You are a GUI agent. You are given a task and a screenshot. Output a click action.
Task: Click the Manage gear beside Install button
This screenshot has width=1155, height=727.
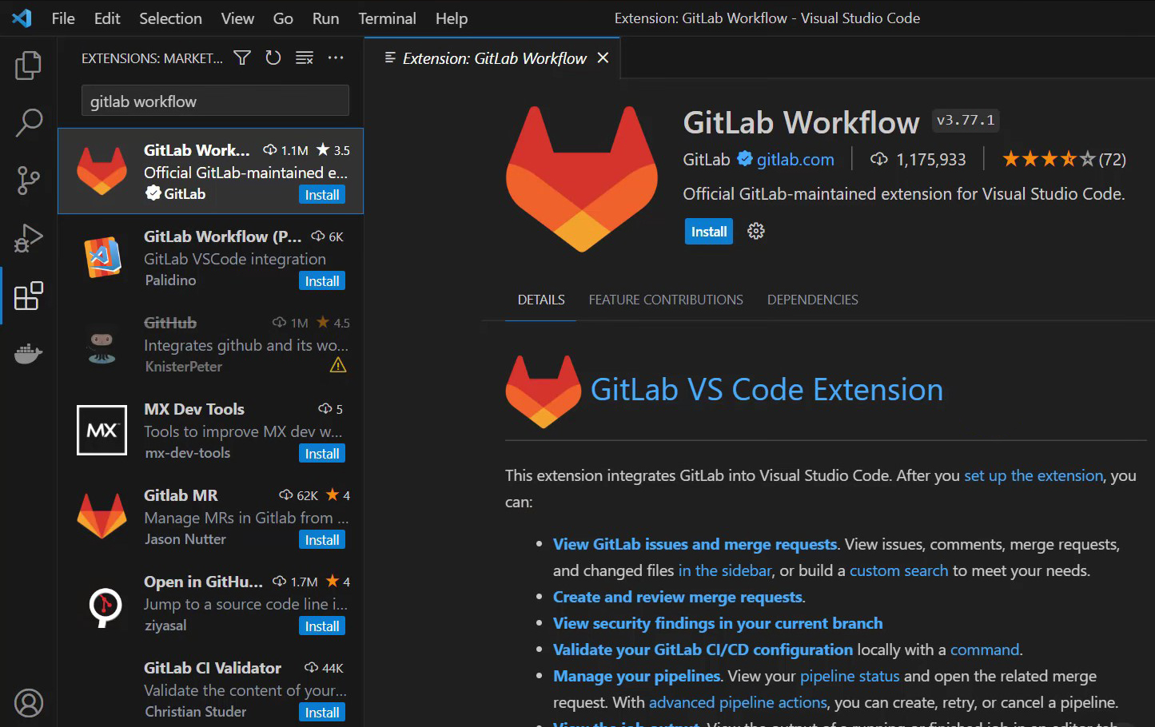(755, 231)
